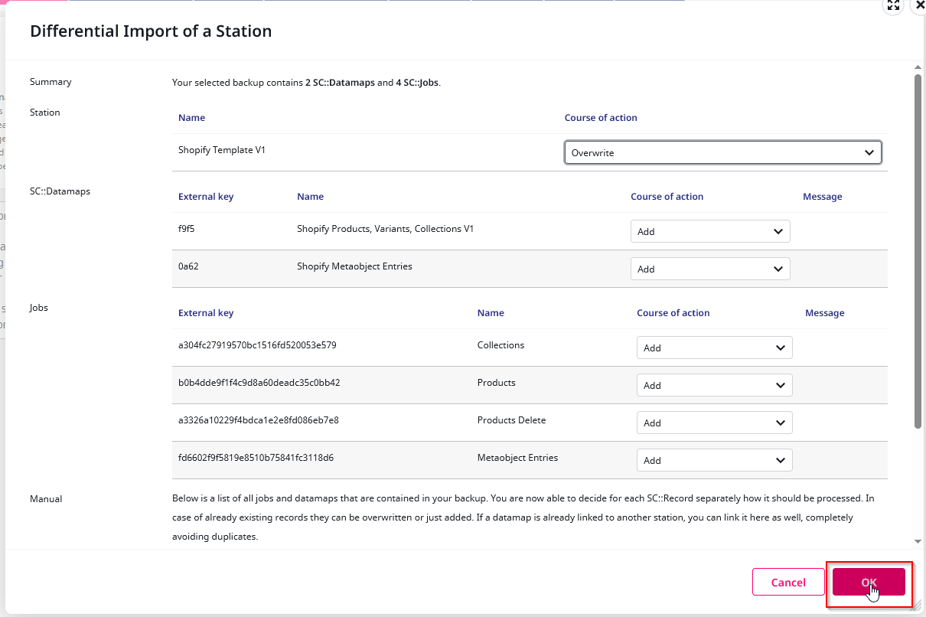The image size is (926, 617).
Task: Open the course of action dropdown for Collections job
Action: click(714, 348)
